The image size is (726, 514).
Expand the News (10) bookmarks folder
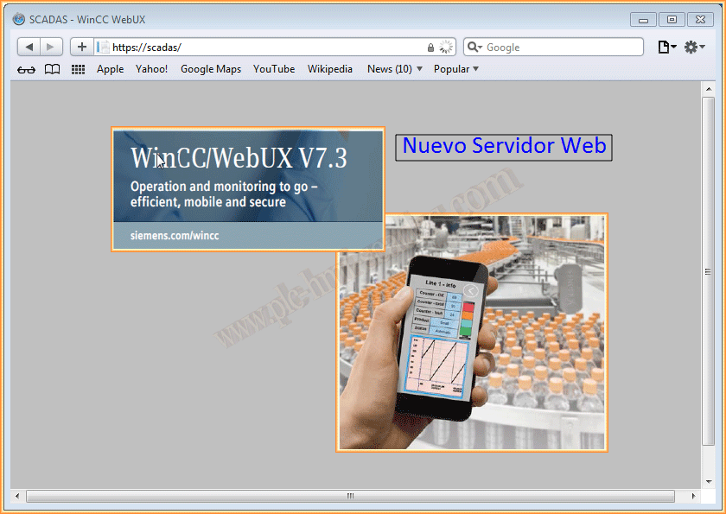click(394, 69)
